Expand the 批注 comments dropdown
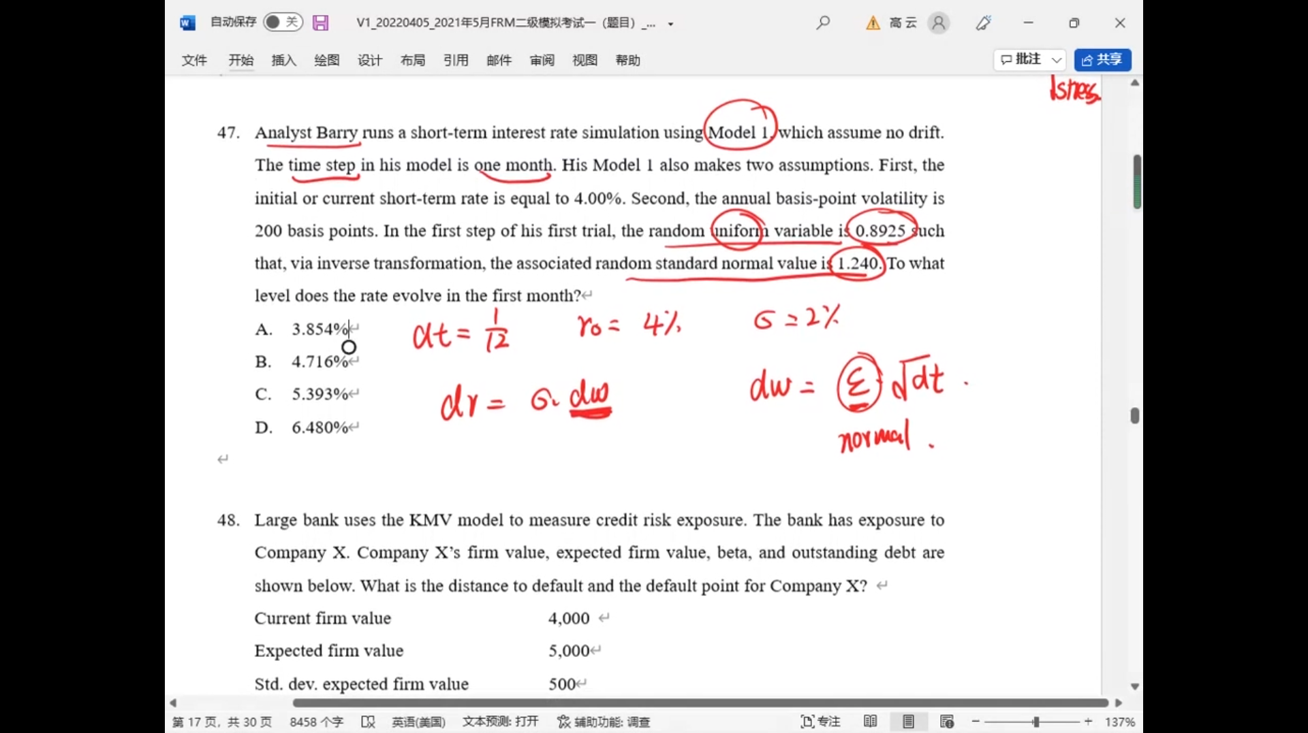 pos(1056,60)
